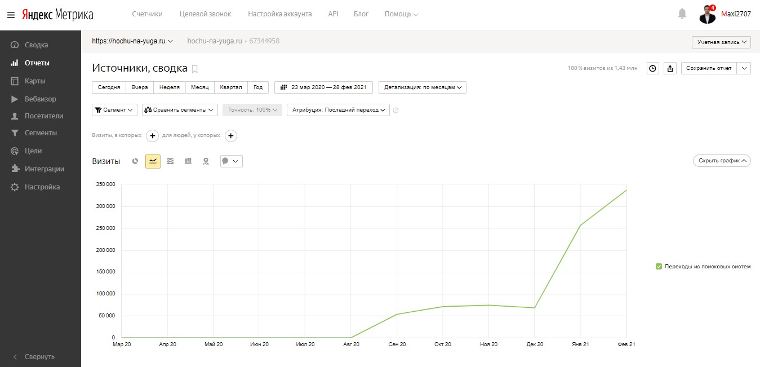Viewport: 760px width, 367px height.
Task: Open the API link in the header
Action: pyautogui.click(x=333, y=14)
